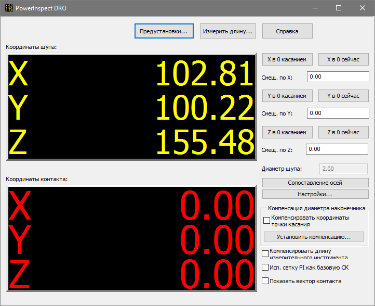The width and height of the screenshot is (375, 306).
Task: Click the Измерить длину... button
Action: (228, 31)
